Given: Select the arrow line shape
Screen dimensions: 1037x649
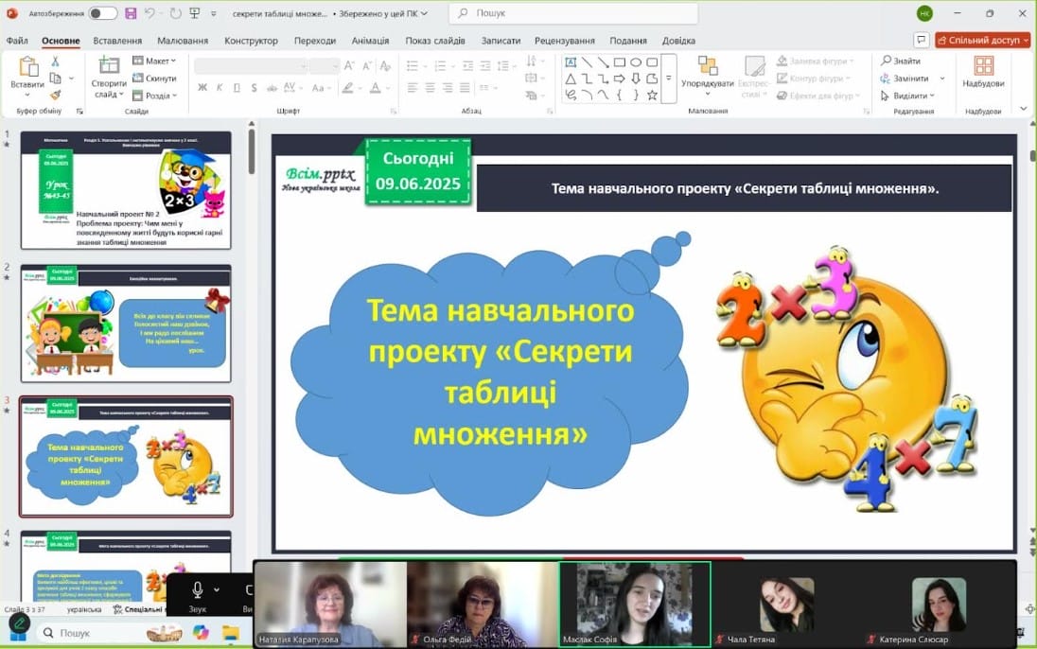Looking at the screenshot, I should pos(603,62).
